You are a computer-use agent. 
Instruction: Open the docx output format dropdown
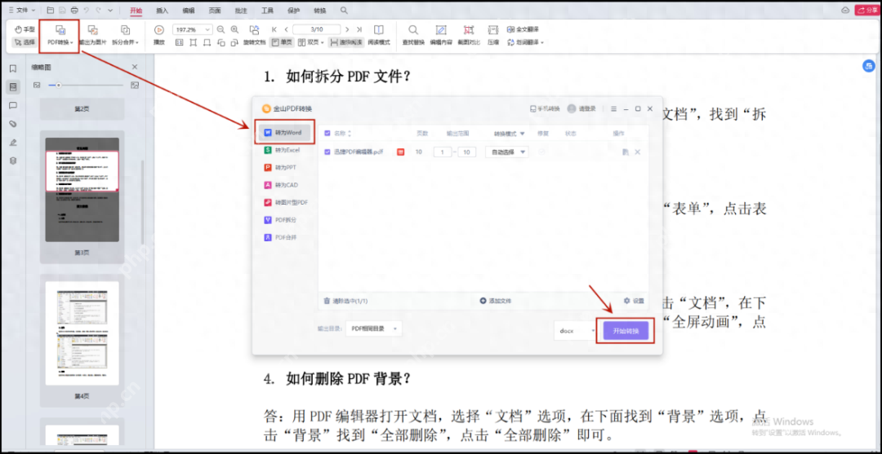pyautogui.click(x=576, y=331)
